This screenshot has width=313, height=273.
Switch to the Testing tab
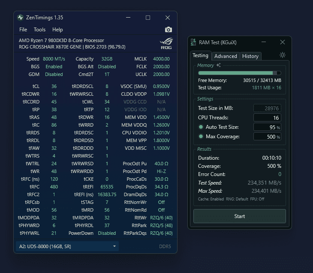pyautogui.click(x=200, y=55)
